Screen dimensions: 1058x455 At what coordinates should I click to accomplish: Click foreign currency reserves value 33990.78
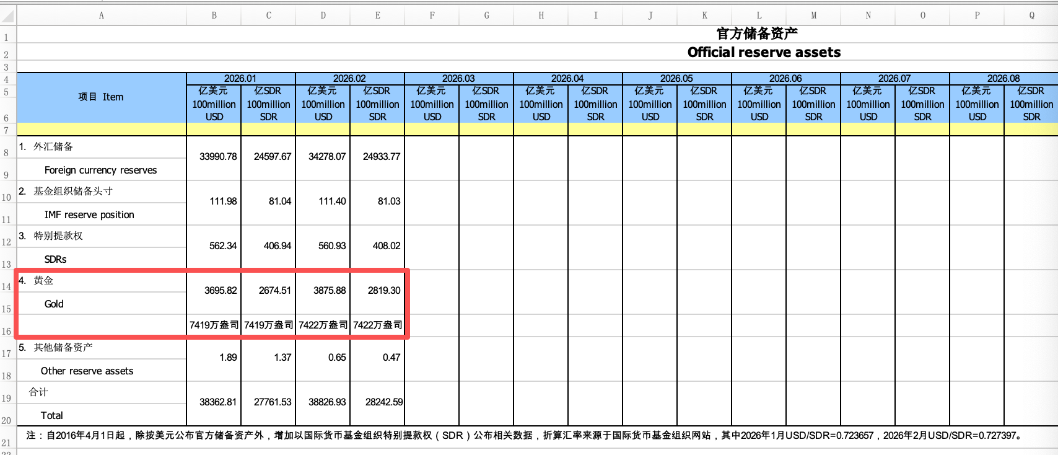click(217, 157)
